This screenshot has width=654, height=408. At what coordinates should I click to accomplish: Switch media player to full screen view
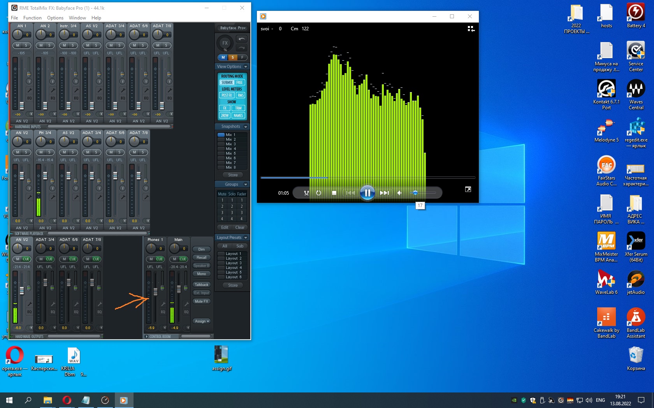tap(468, 189)
